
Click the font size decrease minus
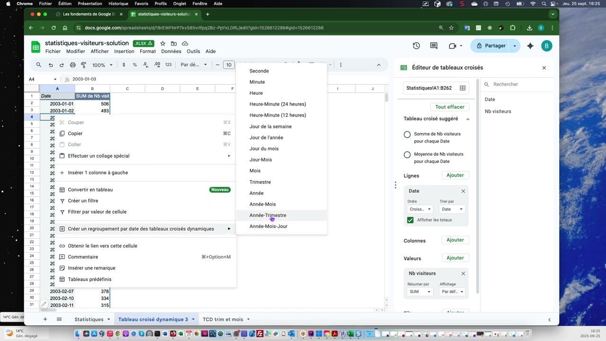click(217, 65)
